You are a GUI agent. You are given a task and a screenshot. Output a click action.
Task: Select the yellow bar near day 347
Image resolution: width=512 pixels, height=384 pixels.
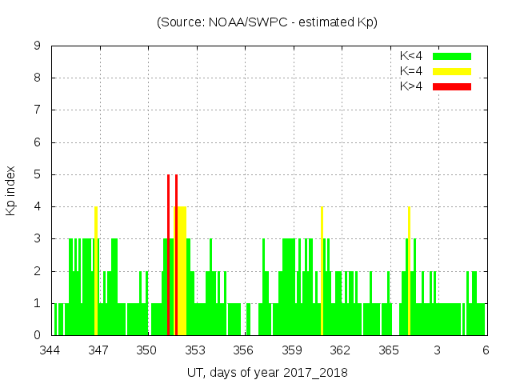pyautogui.click(x=95, y=272)
